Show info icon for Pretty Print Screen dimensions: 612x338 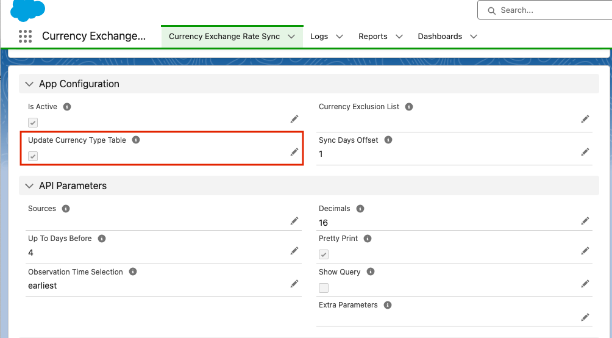coord(368,239)
